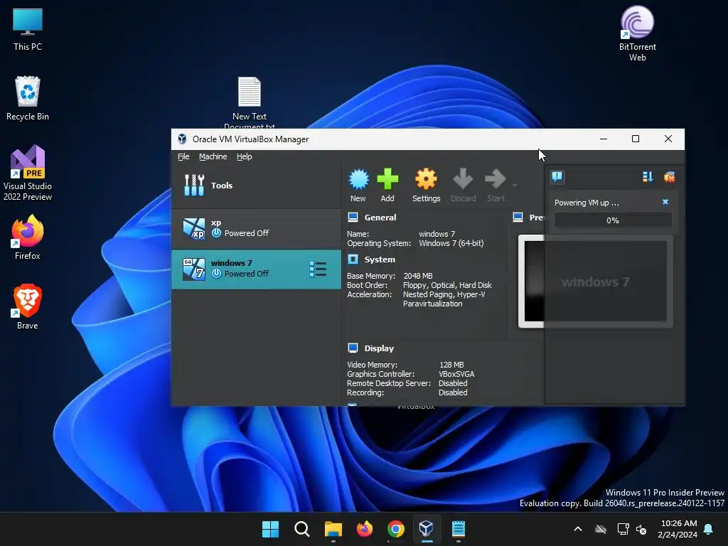This screenshot has width=728, height=546.
Task: Open the File menu
Action: click(183, 156)
